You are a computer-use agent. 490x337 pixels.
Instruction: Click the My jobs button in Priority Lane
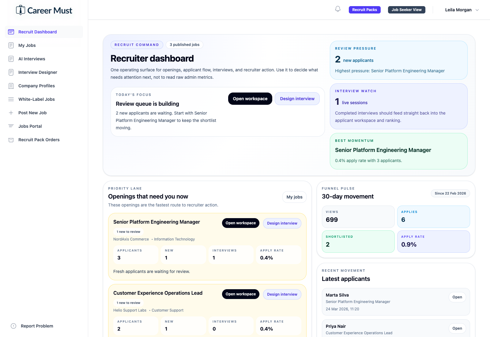pyautogui.click(x=294, y=197)
